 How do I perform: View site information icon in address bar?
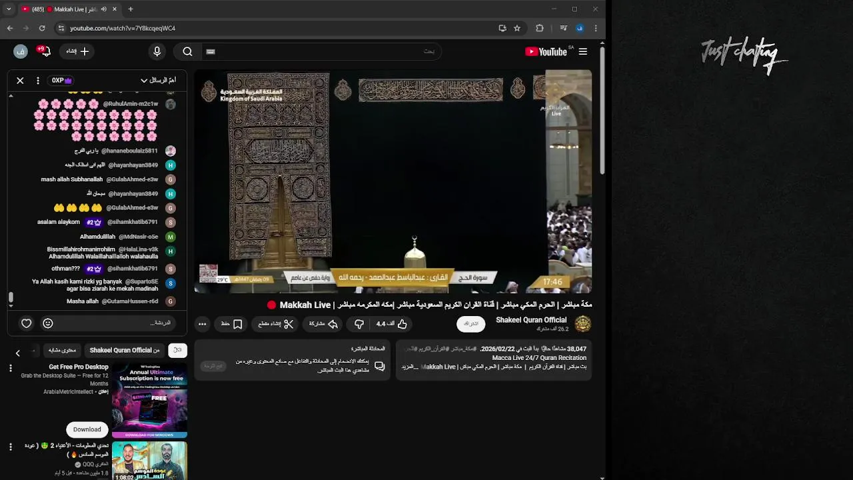pyautogui.click(x=61, y=28)
